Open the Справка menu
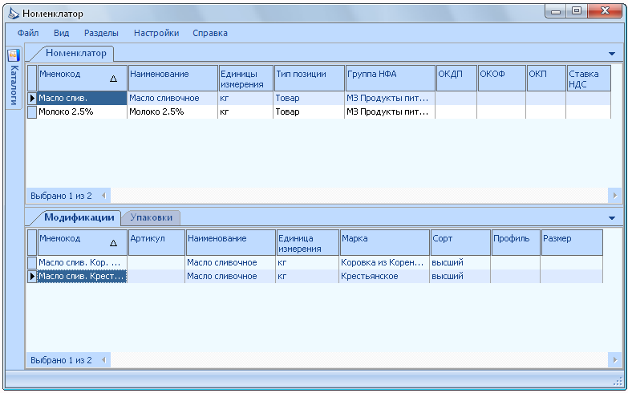 click(x=210, y=33)
